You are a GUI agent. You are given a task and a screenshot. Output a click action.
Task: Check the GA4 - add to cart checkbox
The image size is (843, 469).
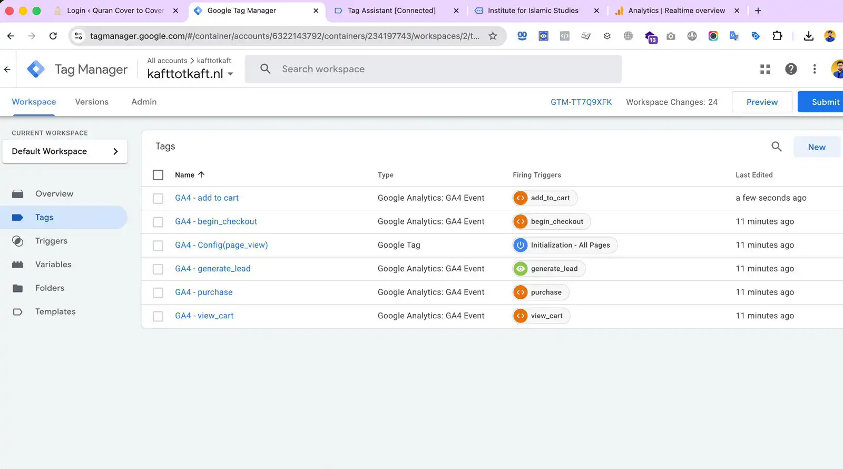coord(158,199)
